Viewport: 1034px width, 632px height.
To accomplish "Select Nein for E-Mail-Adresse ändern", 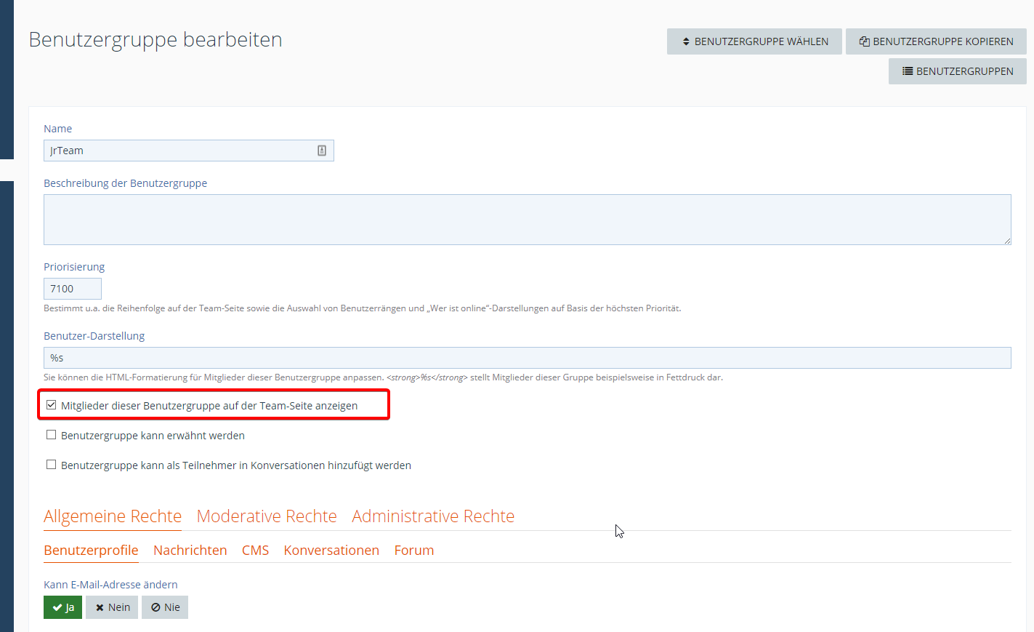I will (112, 607).
